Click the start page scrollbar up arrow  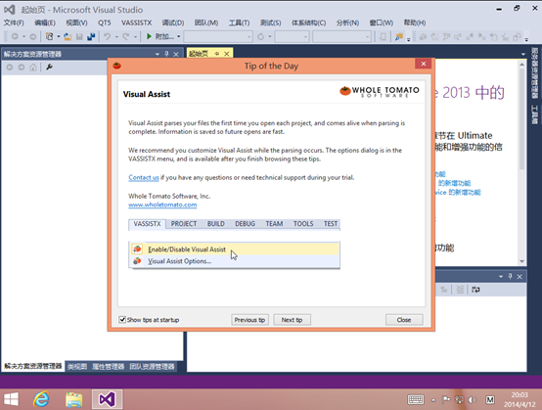pos(522,64)
